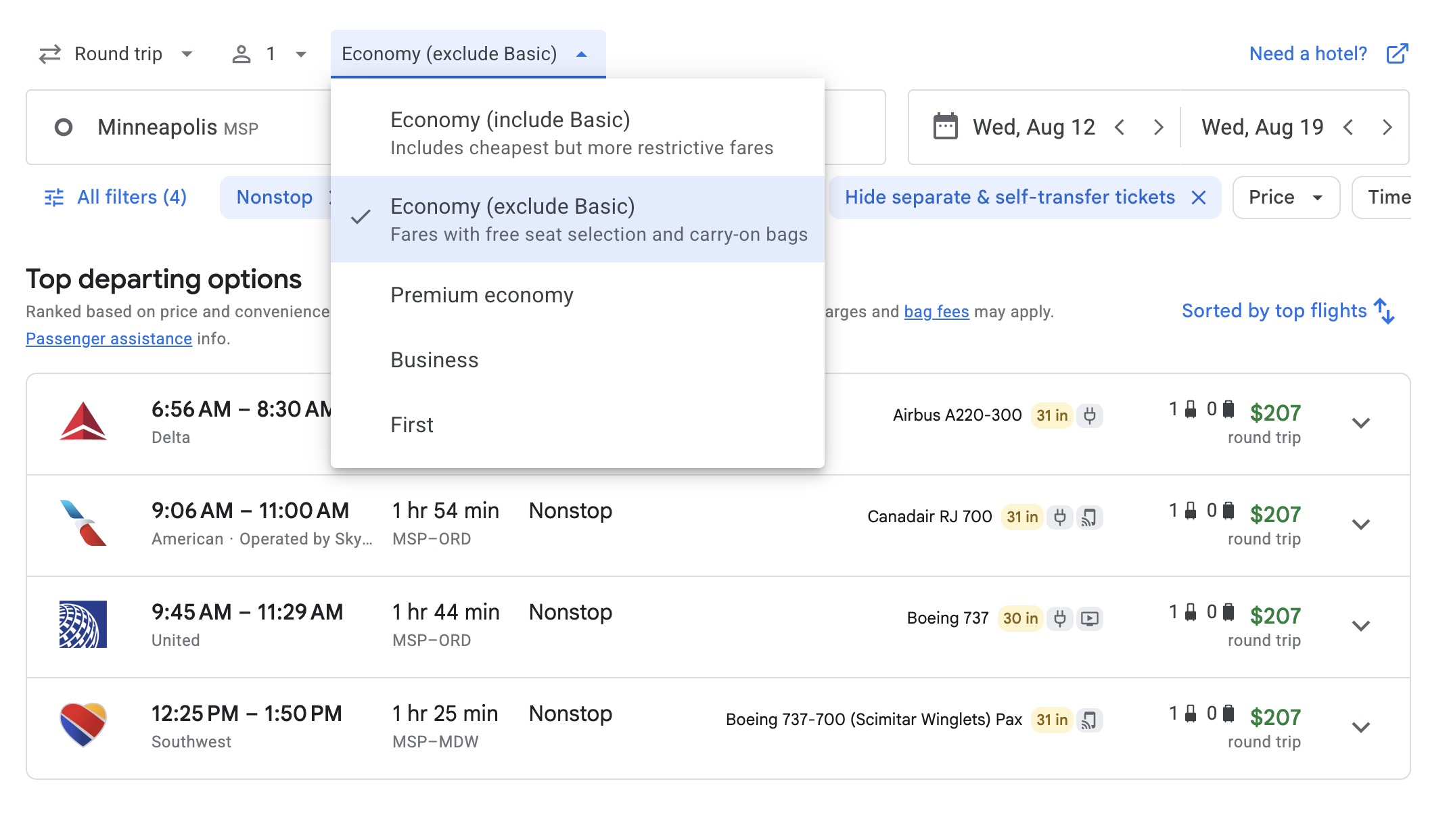Click the United airline logo
This screenshot has height=813, width=1449.
83,624
